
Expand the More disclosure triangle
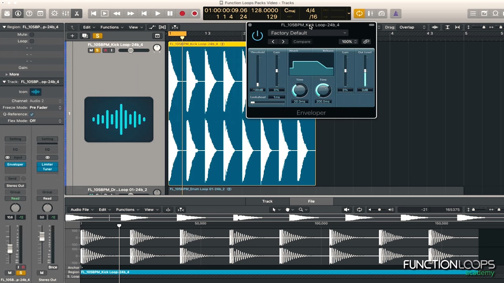(x=6, y=74)
